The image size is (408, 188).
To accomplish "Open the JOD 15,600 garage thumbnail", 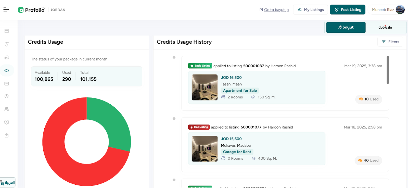I will pyautogui.click(x=205, y=148).
